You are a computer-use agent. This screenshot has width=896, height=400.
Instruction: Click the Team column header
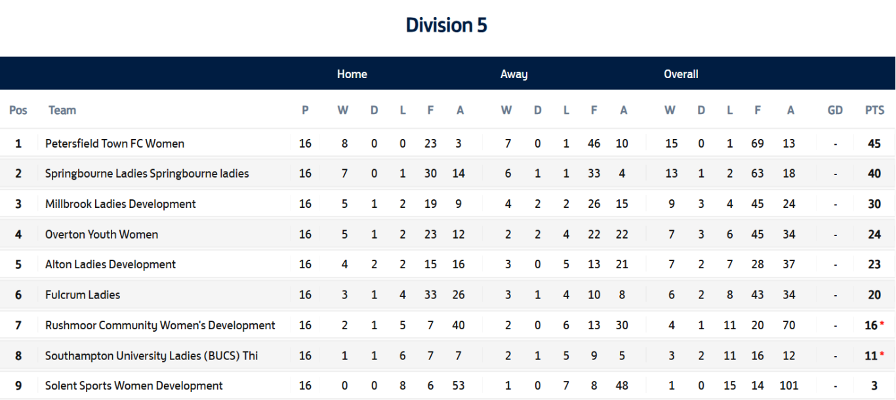point(62,110)
